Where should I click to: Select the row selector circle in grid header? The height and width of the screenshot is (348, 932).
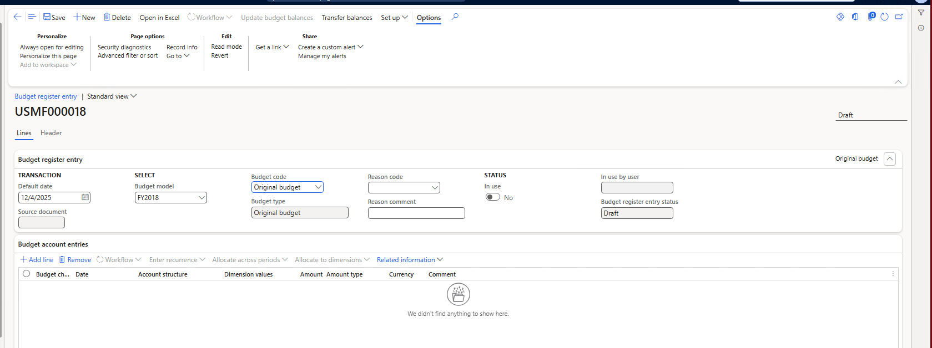26,274
